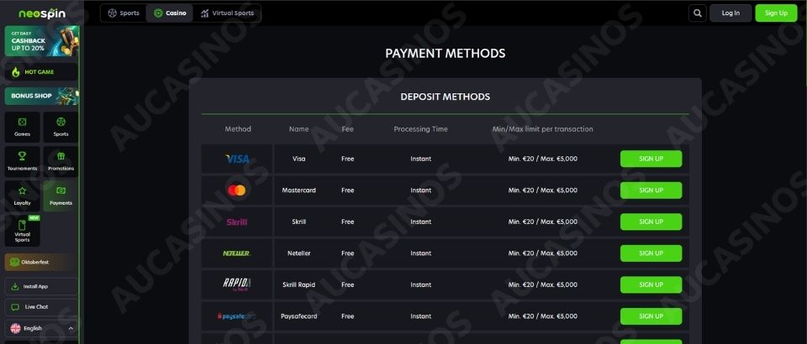Click the "Neteller" name cell
This screenshot has height=344, width=807.
[299, 253]
